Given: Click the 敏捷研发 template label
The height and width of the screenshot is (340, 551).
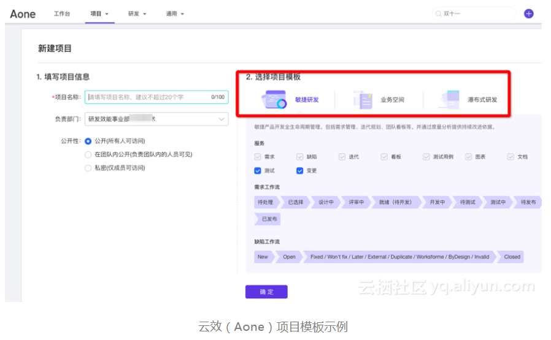Looking at the screenshot, I should (307, 100).
